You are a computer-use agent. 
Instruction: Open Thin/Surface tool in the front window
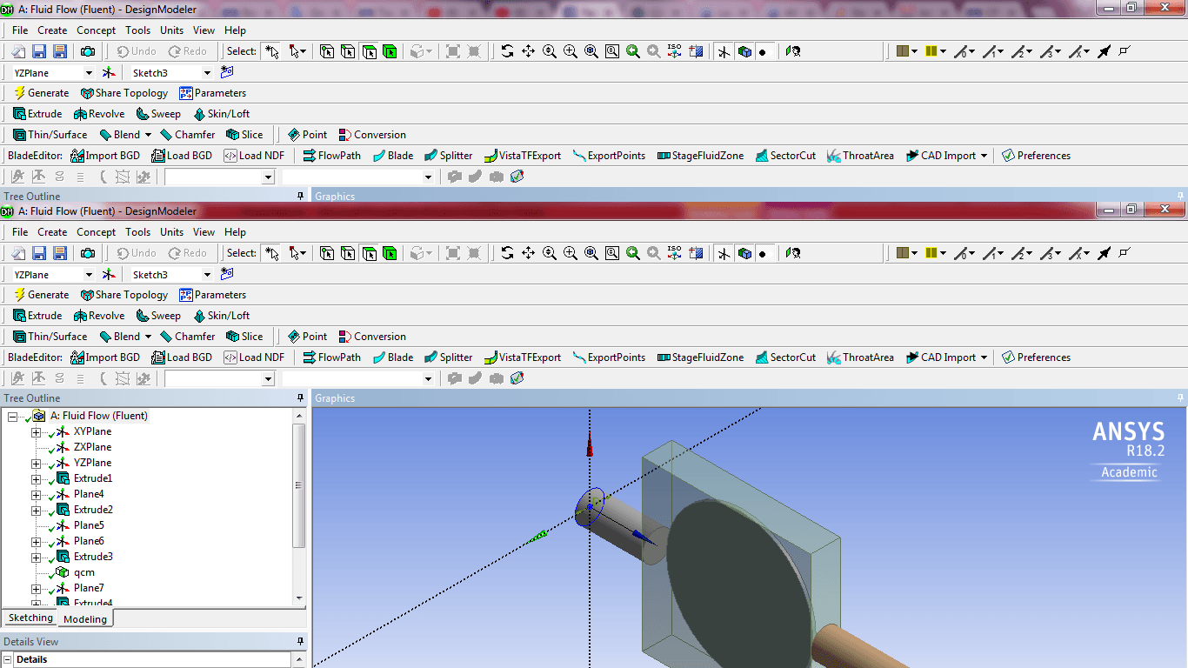(50, 337)
